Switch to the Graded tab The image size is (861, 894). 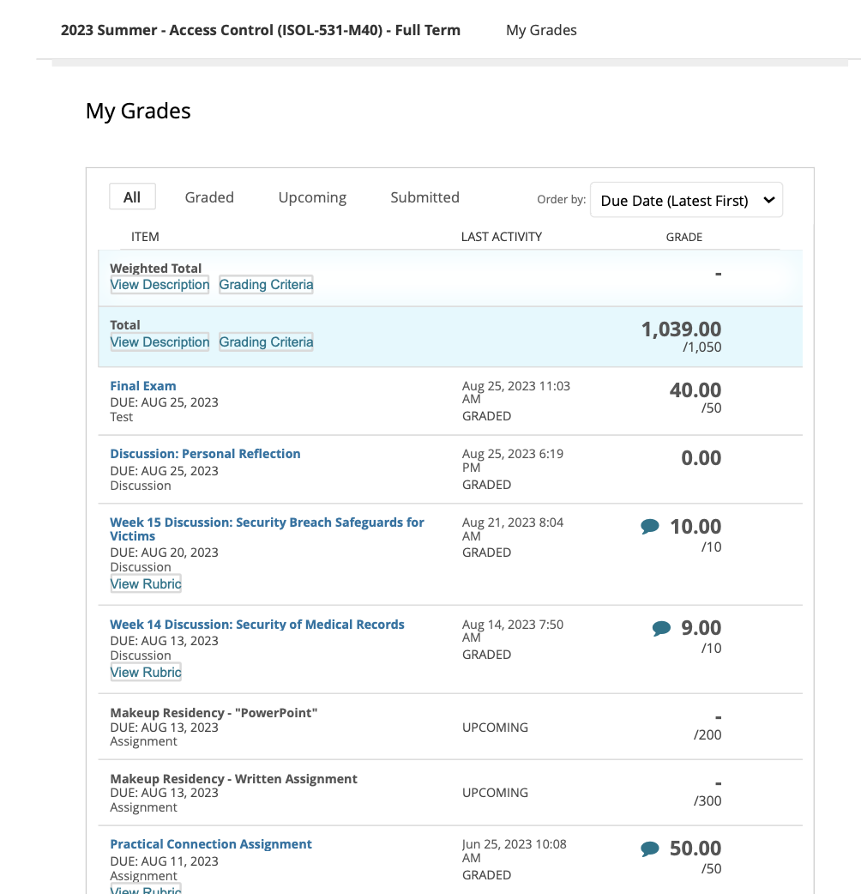pos(209,197)
